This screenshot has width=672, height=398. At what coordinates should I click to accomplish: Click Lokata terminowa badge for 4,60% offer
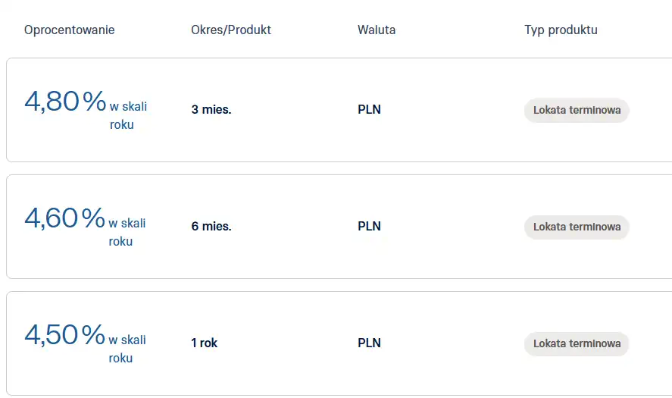coord(577,227)
